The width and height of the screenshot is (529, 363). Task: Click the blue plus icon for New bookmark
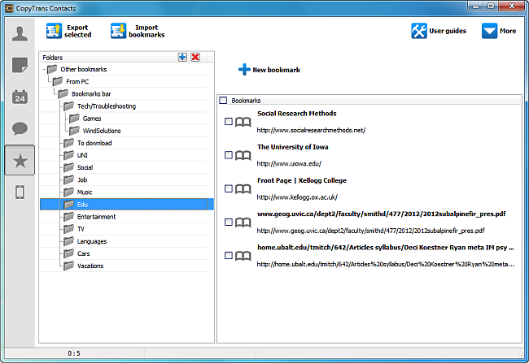244,70
